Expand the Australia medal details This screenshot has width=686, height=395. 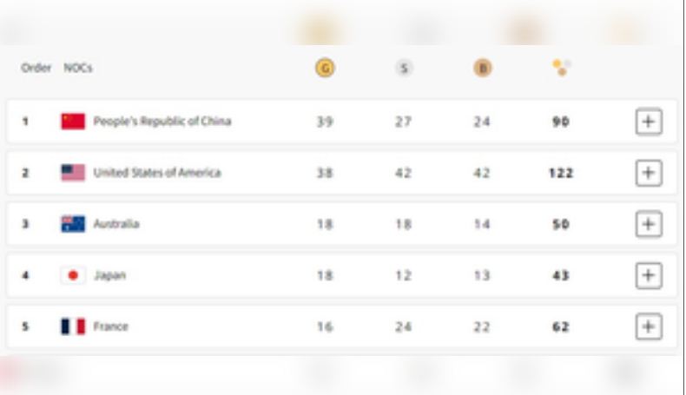point(648,224)
